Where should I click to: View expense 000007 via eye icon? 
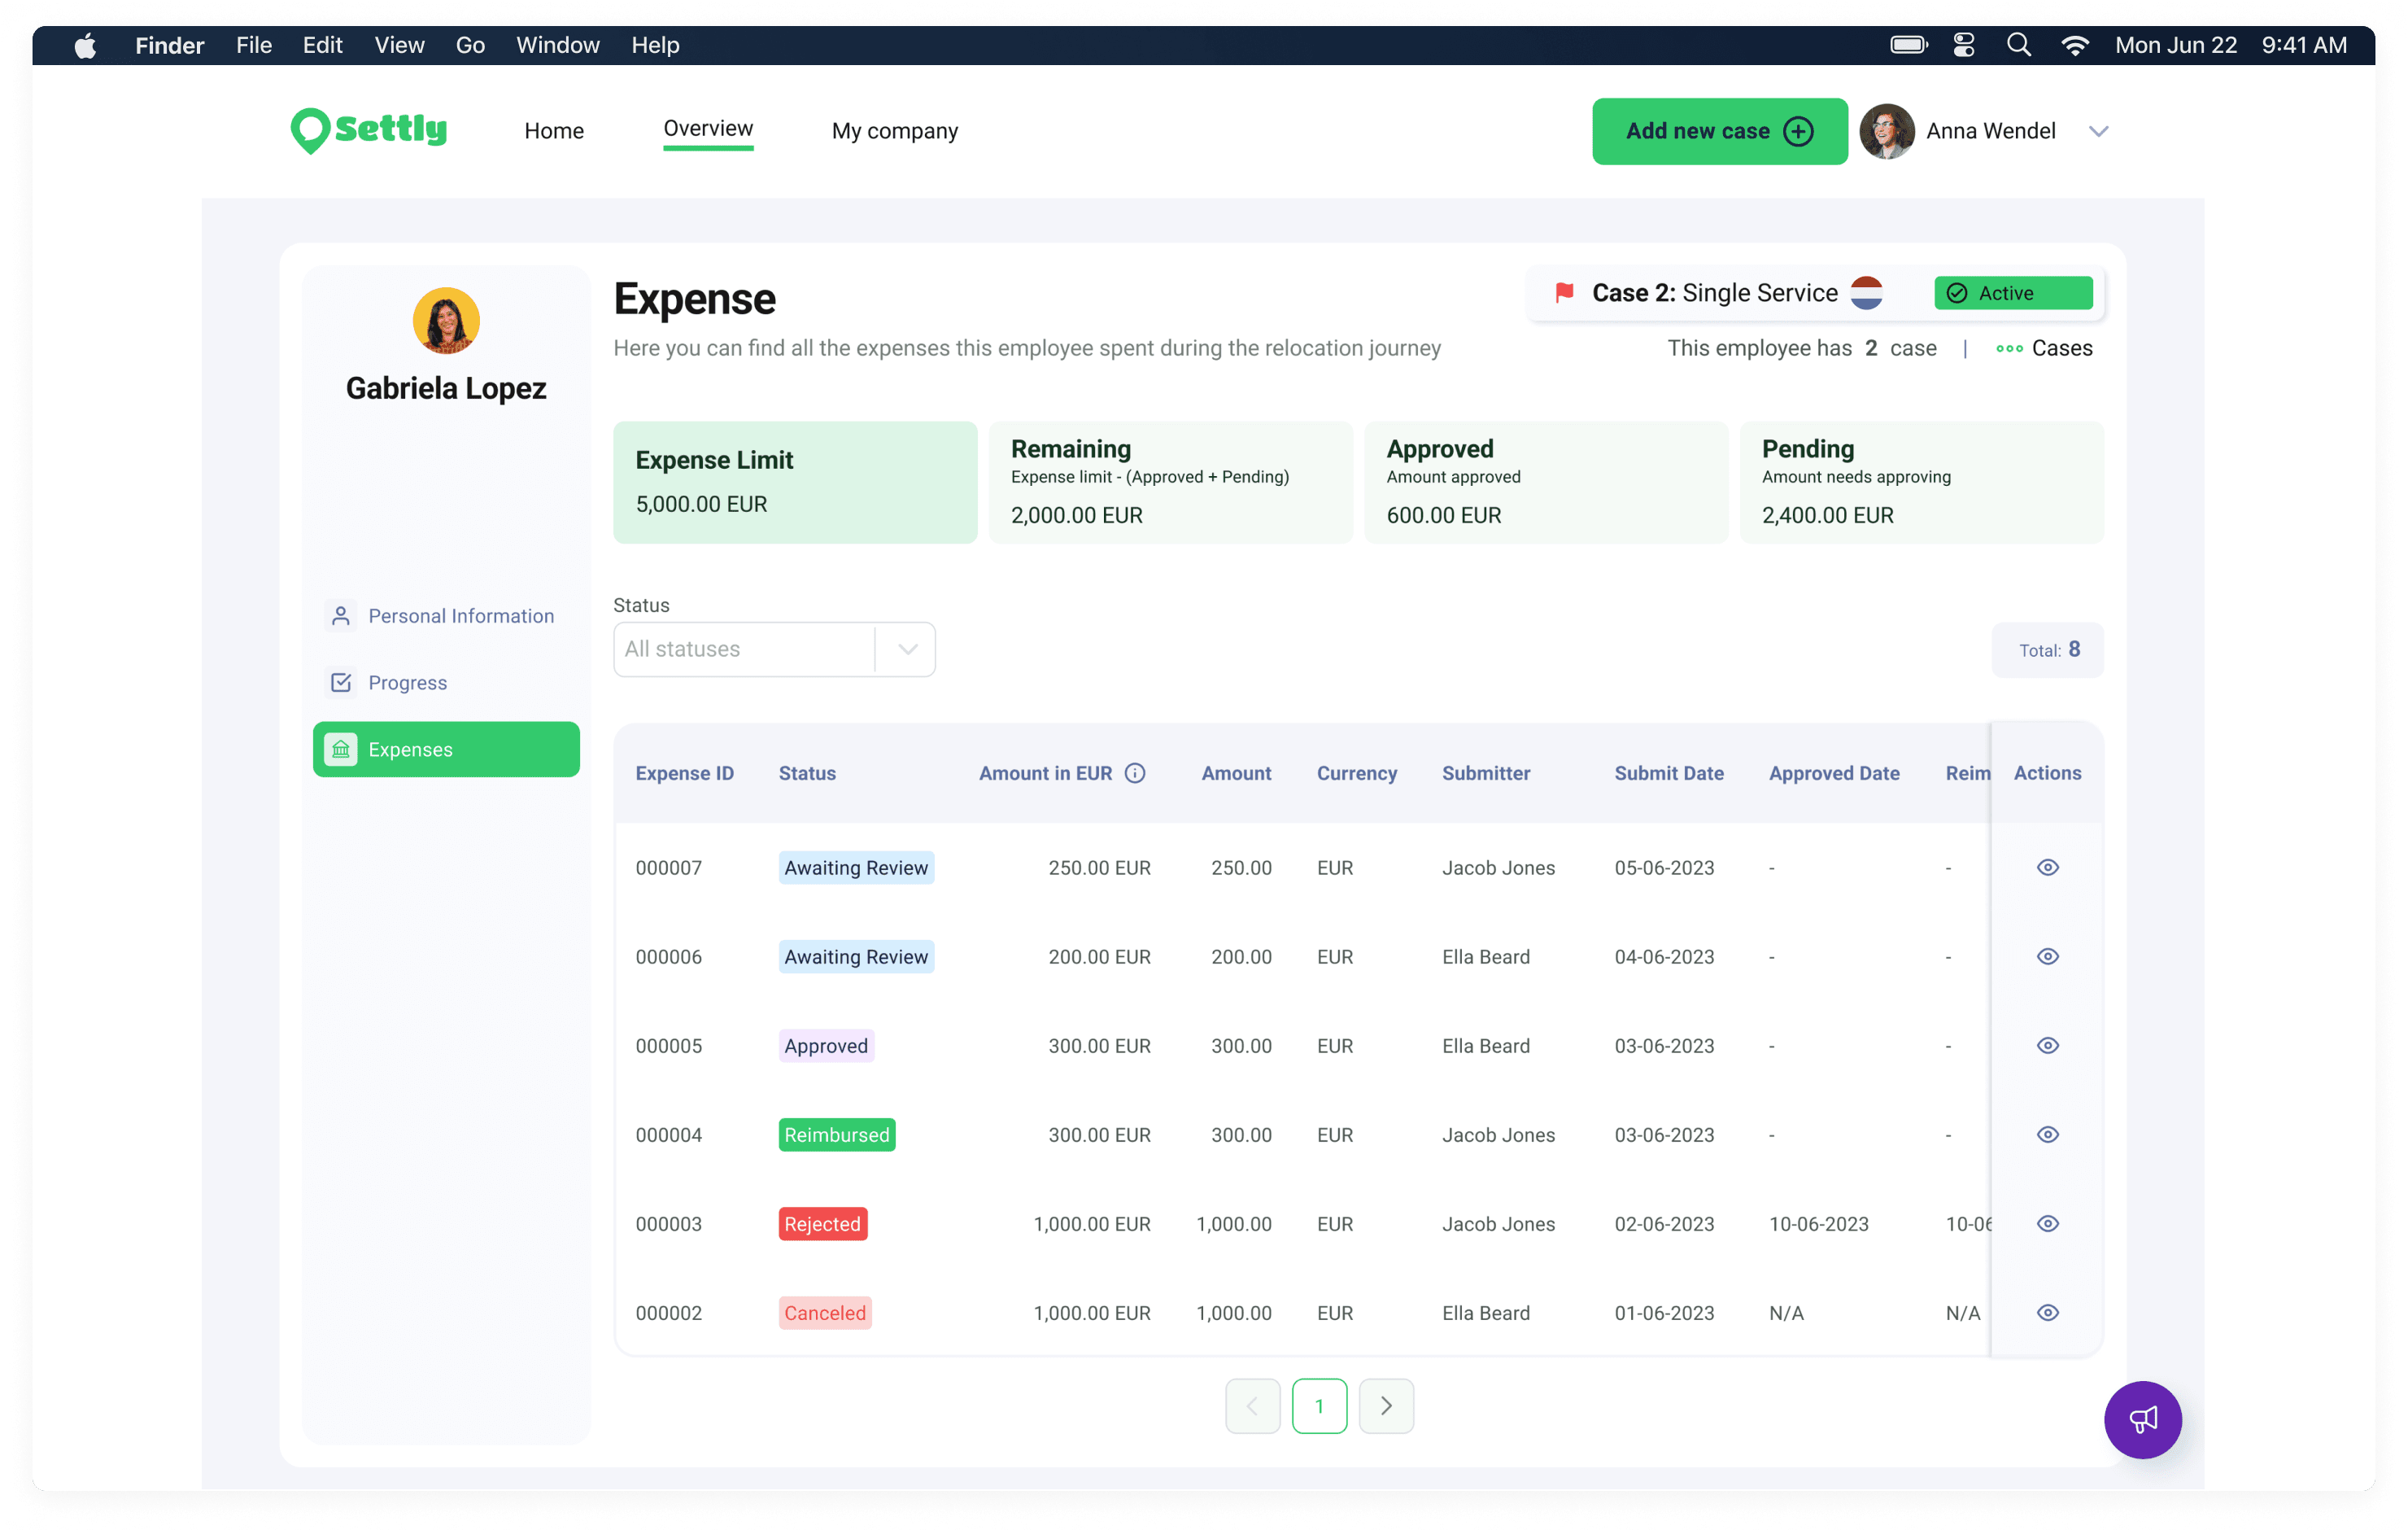(x=2047, y=868)
